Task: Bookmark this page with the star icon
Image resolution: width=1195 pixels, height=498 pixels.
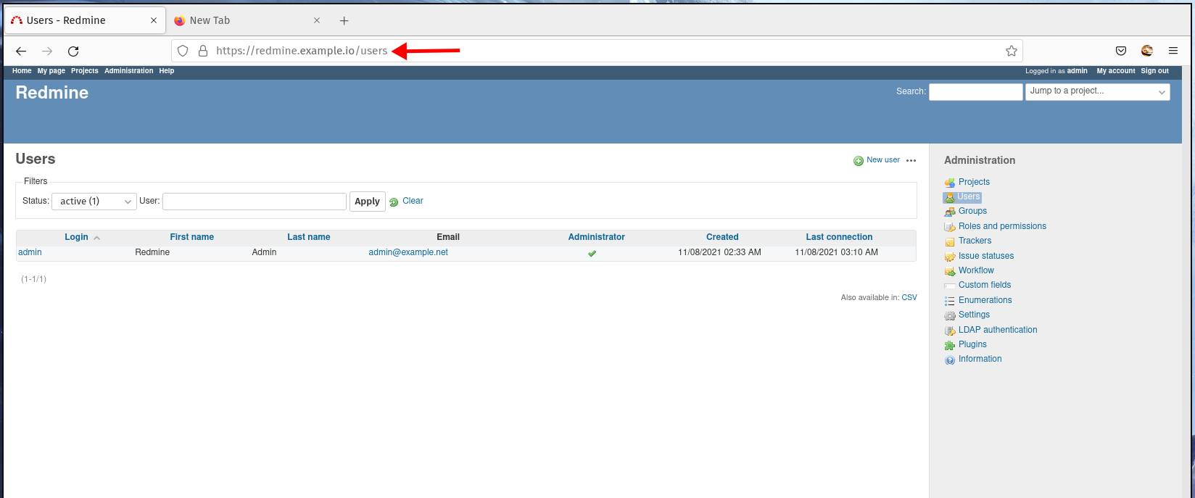Action: (1012, 51)
